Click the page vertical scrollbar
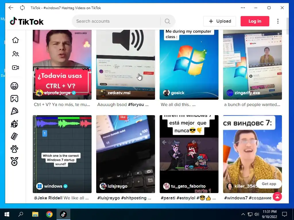Image resolution: width=294 pixels, height=220 pixels. tap(288, 26)
